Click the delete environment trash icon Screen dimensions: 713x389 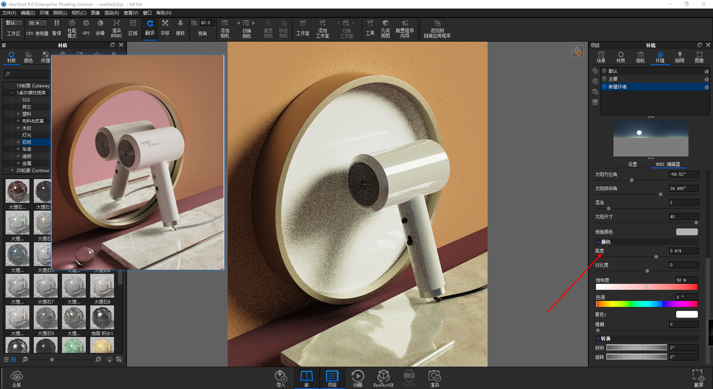click(595, 102)
